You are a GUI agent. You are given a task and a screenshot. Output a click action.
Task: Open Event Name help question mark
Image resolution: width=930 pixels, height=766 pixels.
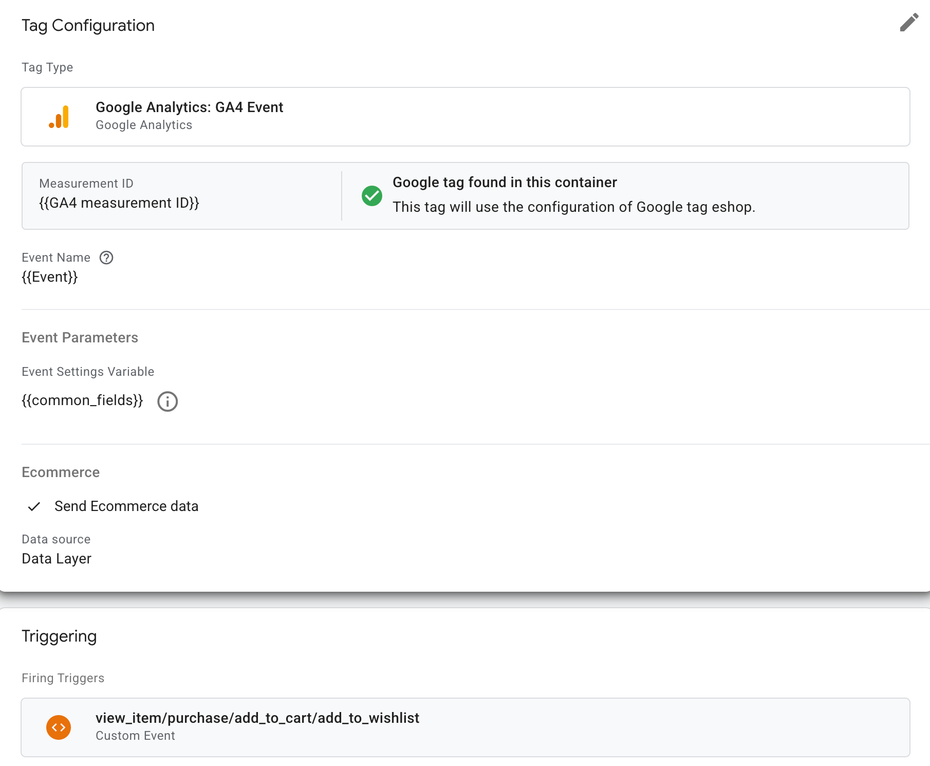point(106,258)
